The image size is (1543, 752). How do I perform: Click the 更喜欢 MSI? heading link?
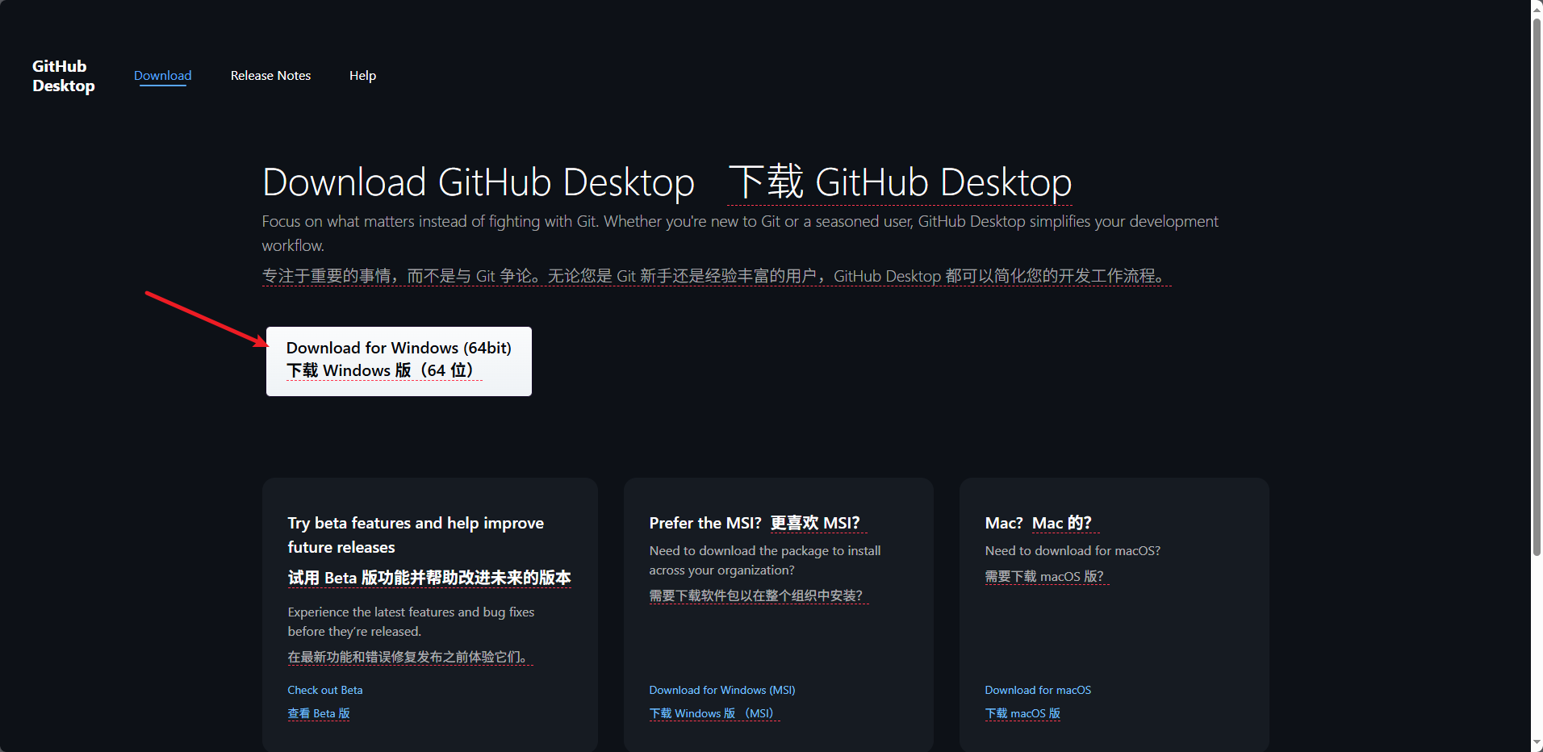[x=817, y=523]
